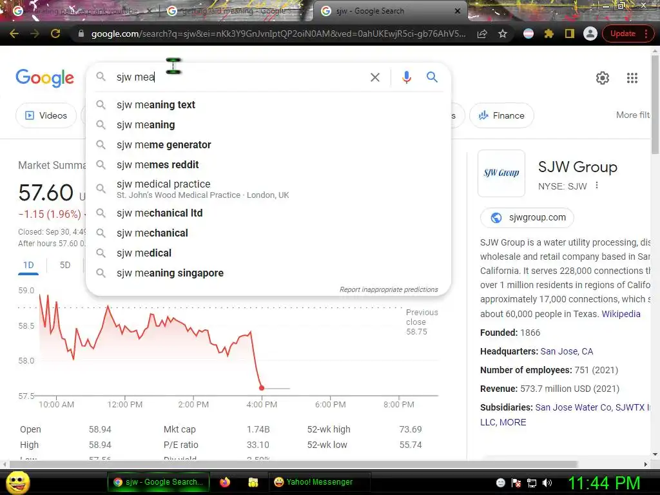The width and height of the screenshot is (660, 495).
Task: Choose suggestion 'sjw memes reddit'
Action: 268,165
